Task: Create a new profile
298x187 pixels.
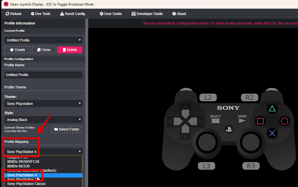Action: pyautogui.click(x=17, y=50)
